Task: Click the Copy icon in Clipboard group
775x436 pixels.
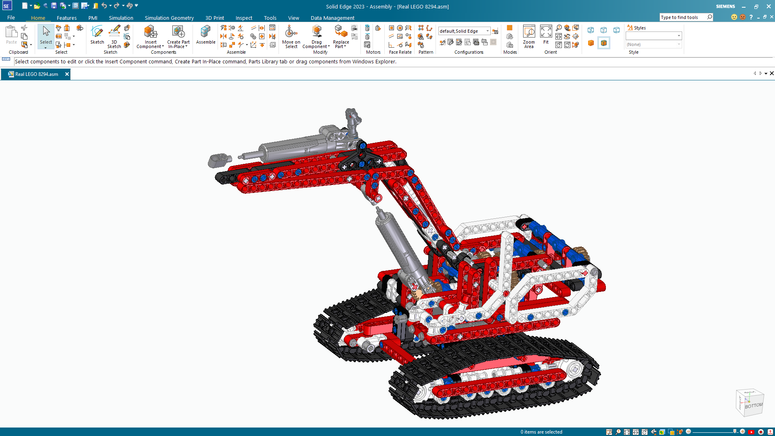Action: pos(24,36)
